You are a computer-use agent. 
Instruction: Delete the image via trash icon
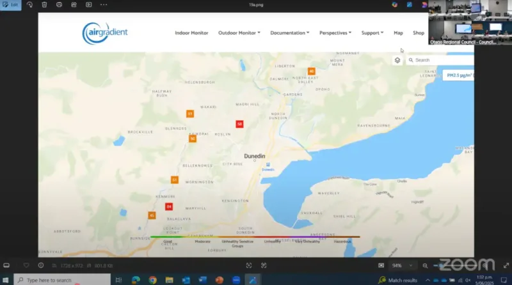coord(44,4)
